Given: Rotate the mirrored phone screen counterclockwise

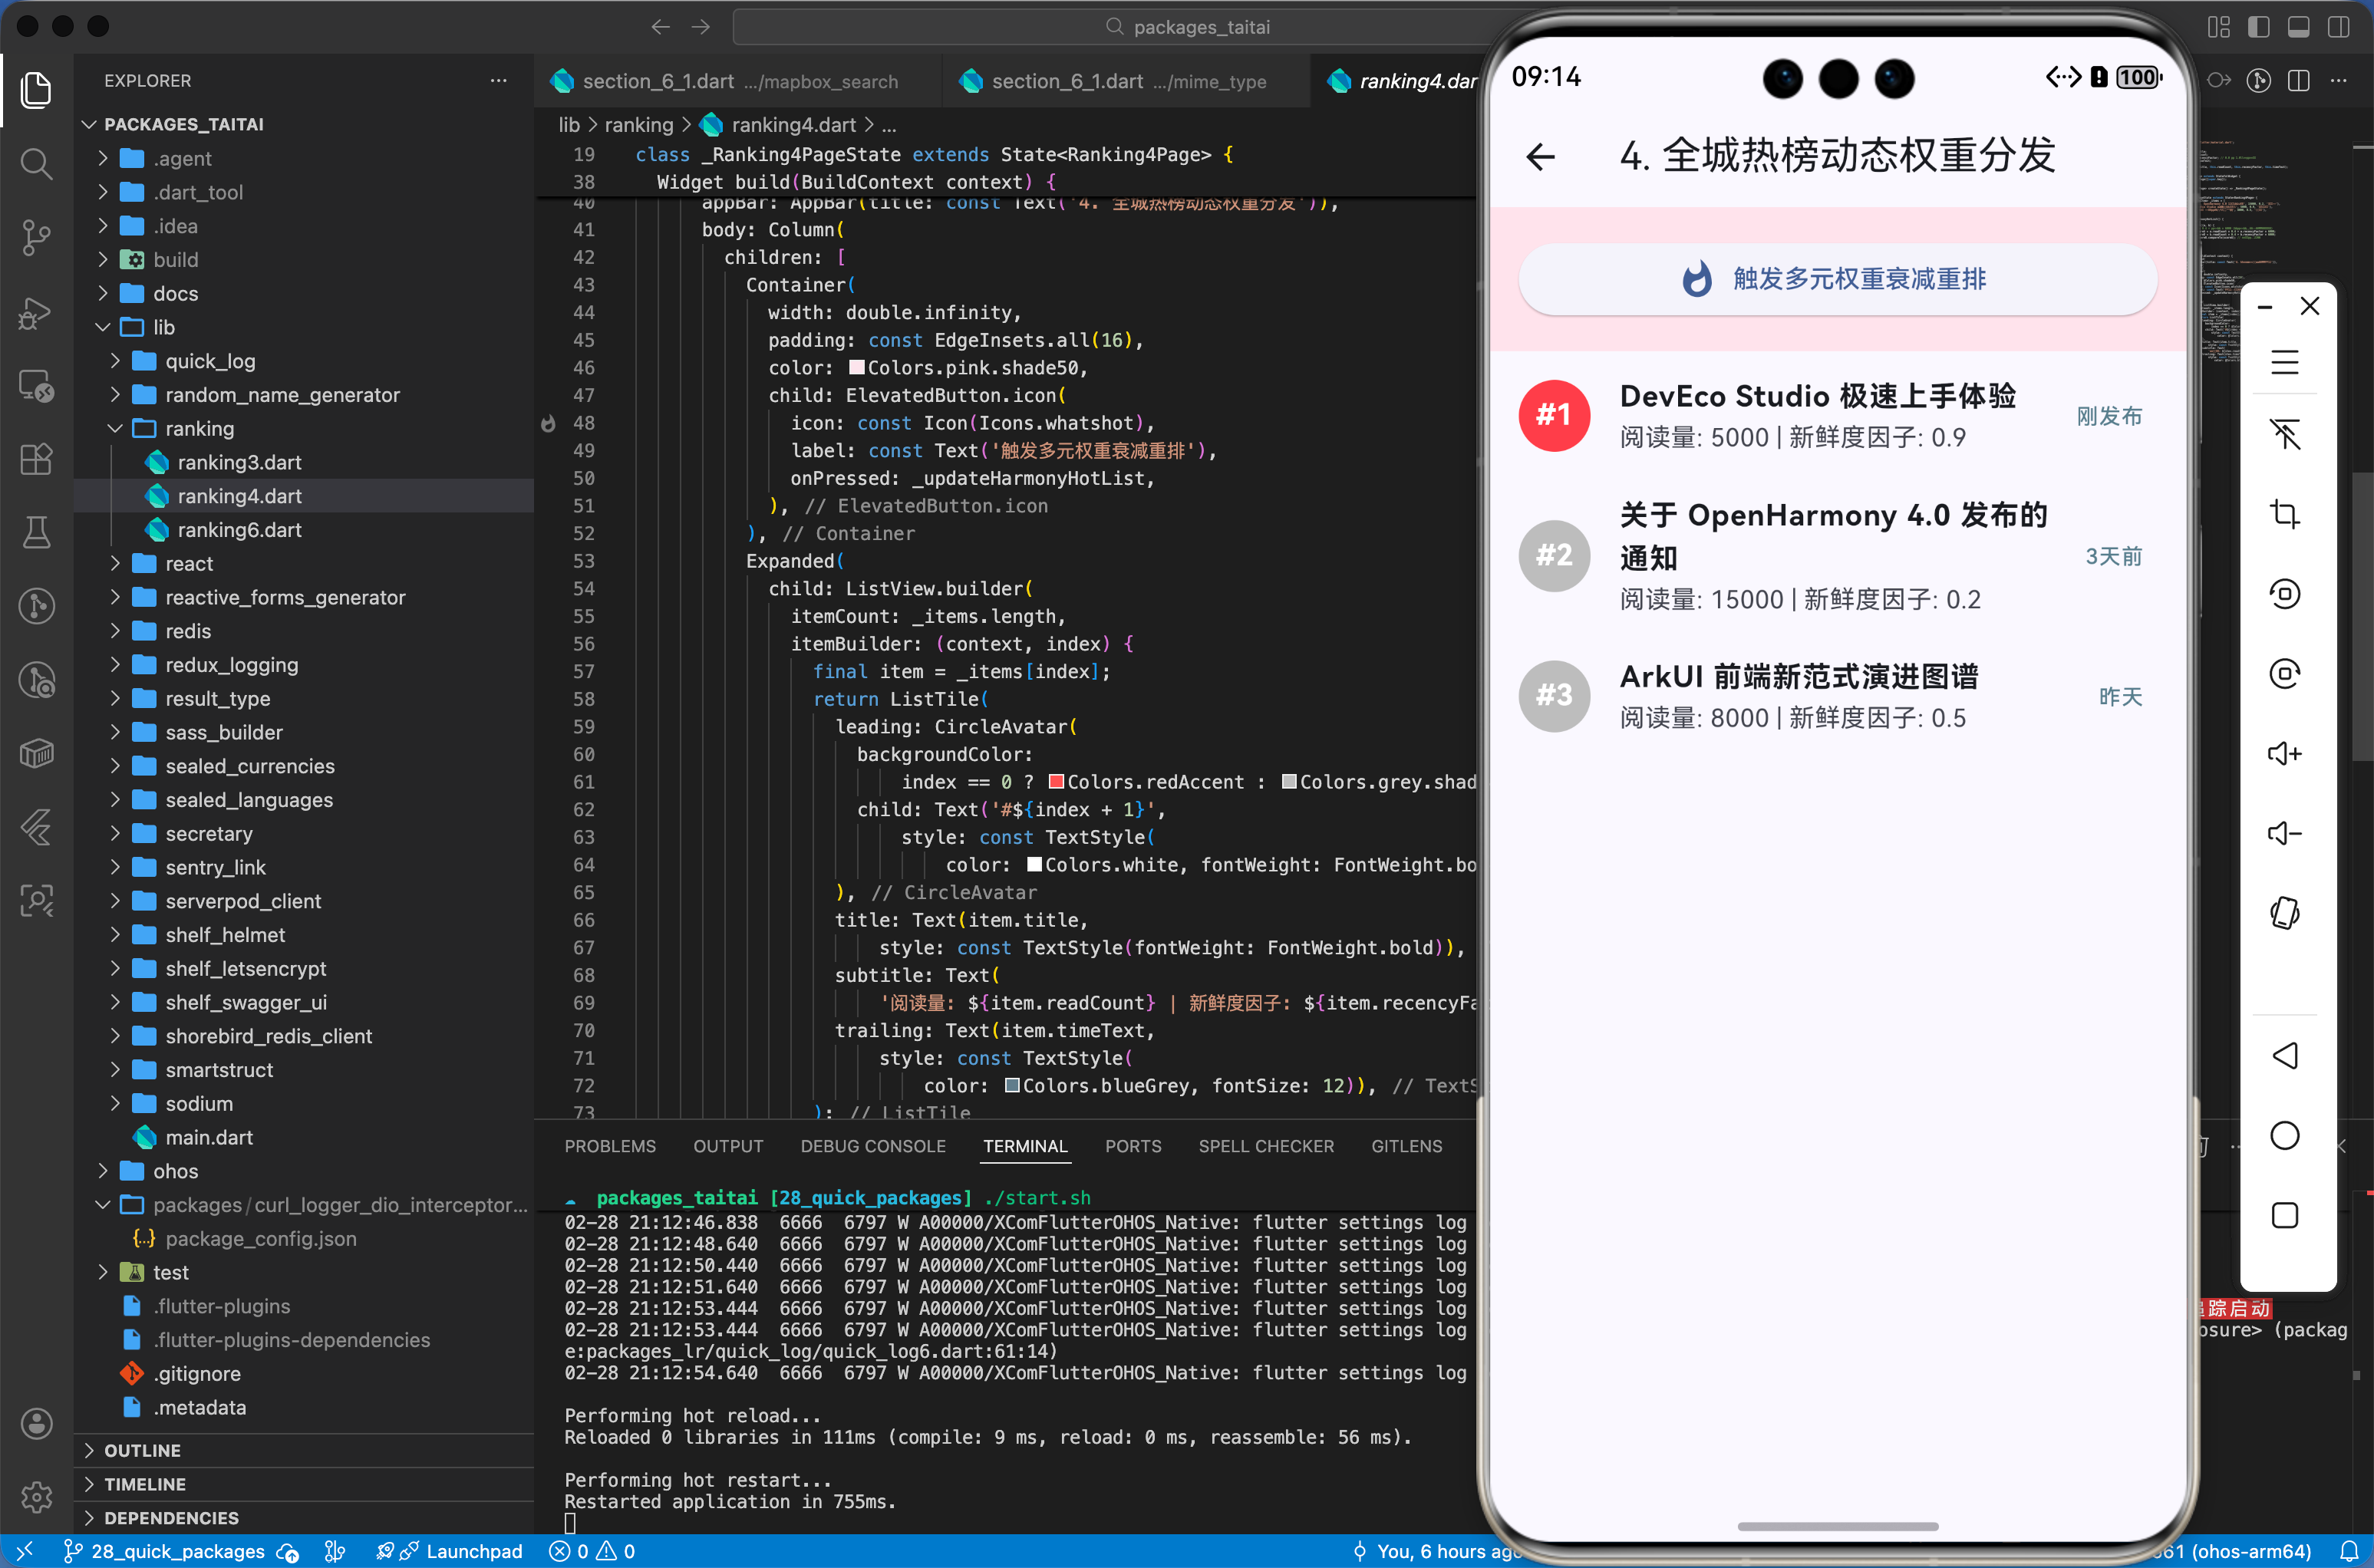Looking at the screenshot, I should tap(2285, 593).
